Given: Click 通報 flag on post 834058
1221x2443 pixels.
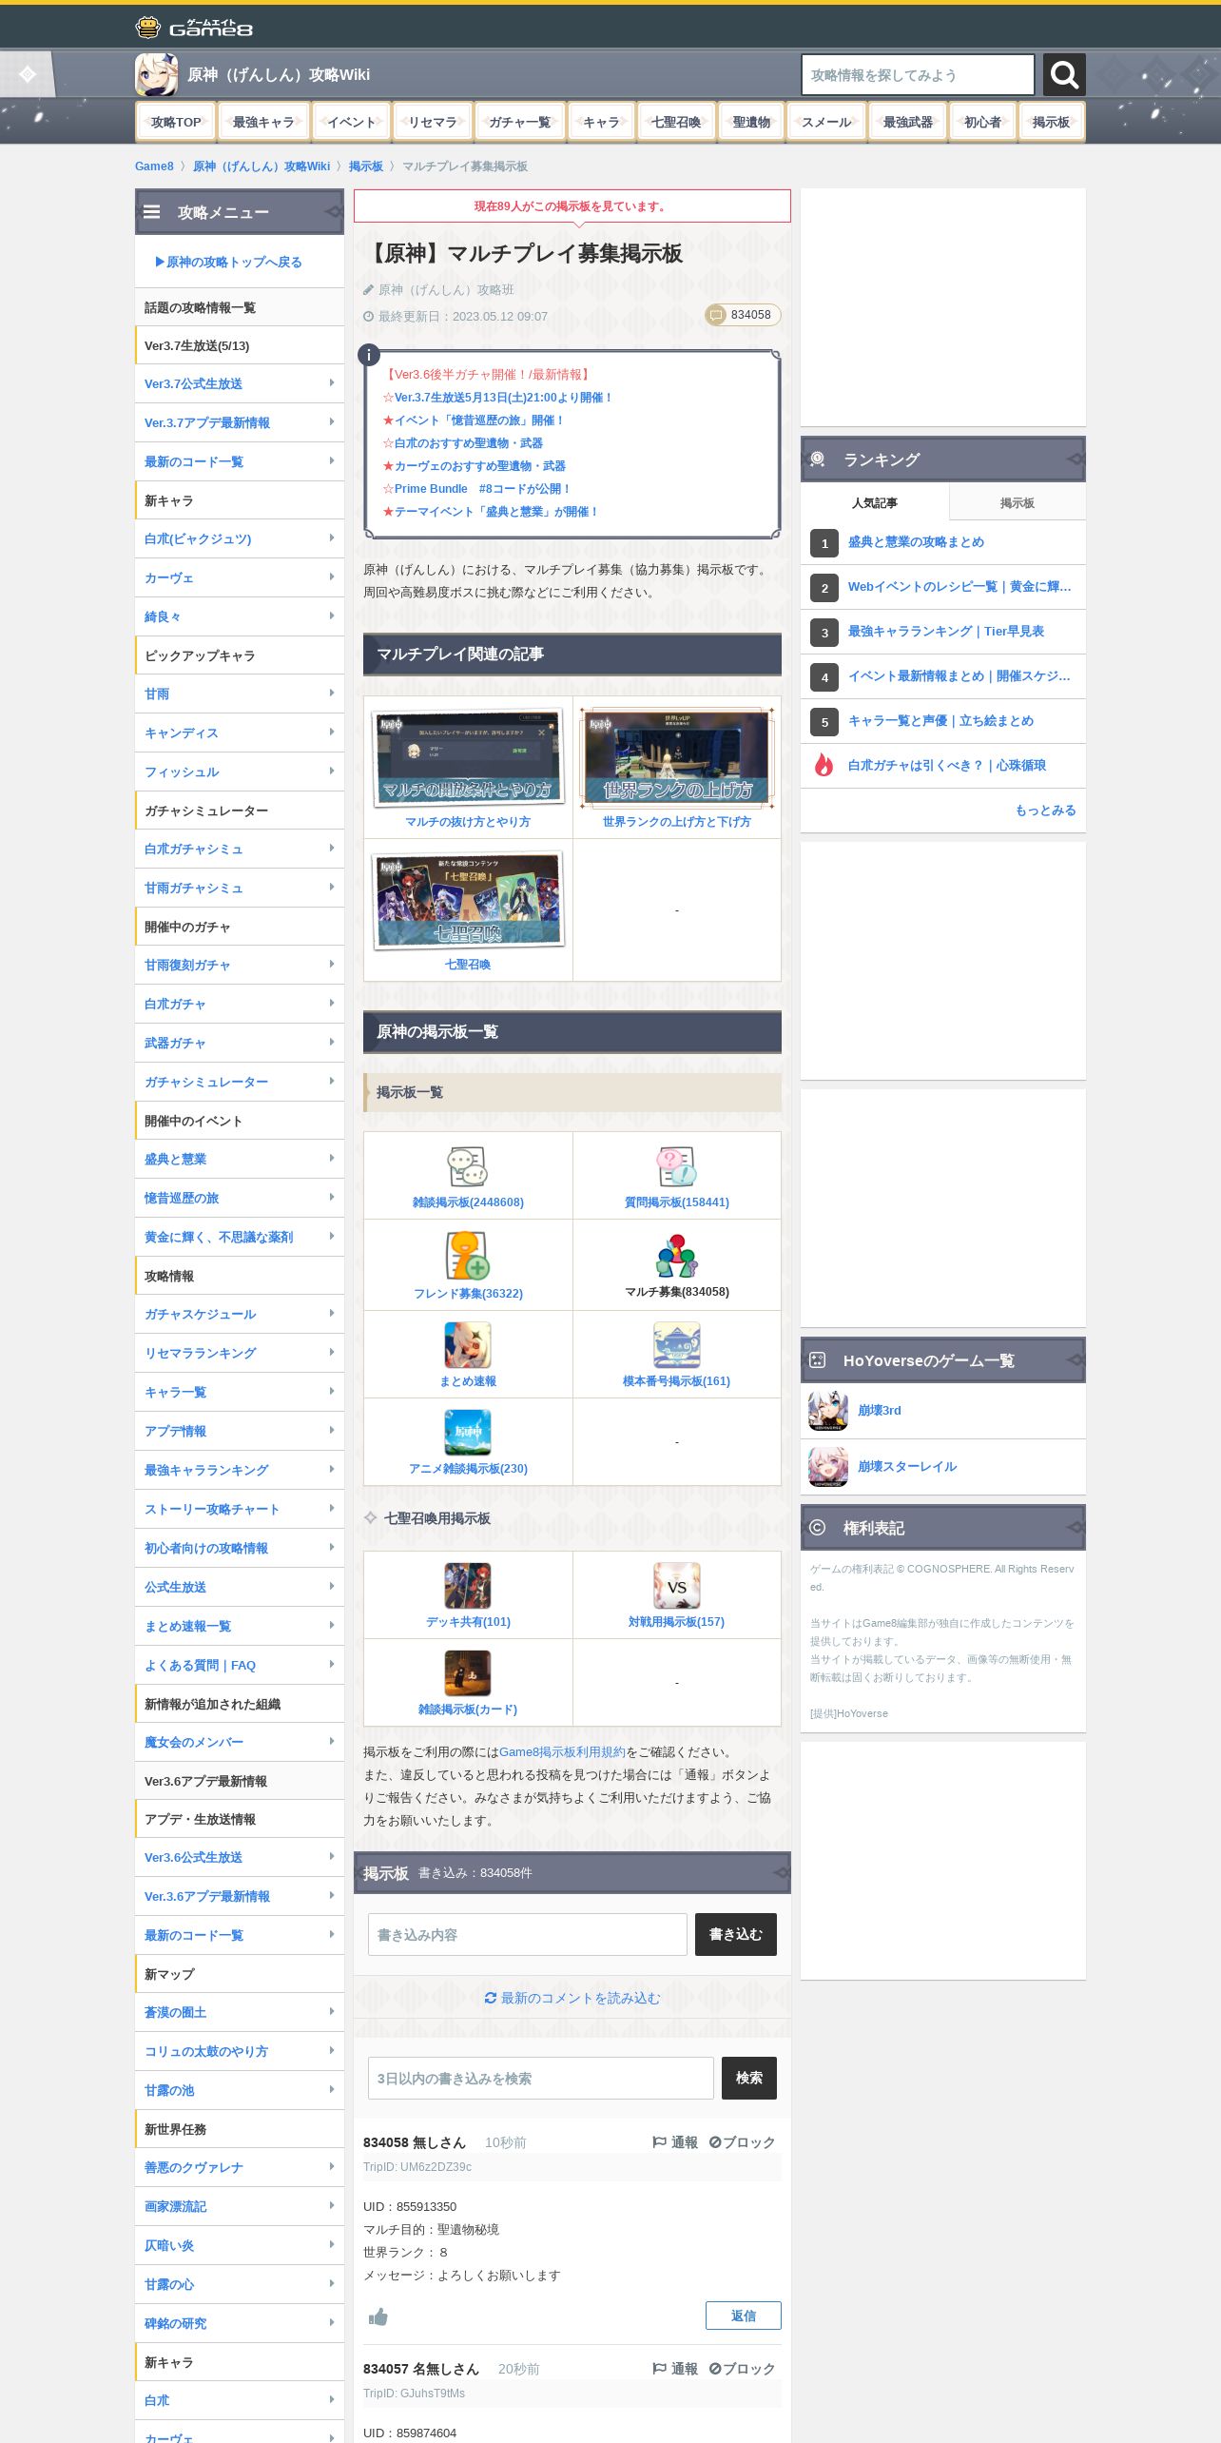Looking at the screenshot, I should [x=675, y=2142].
